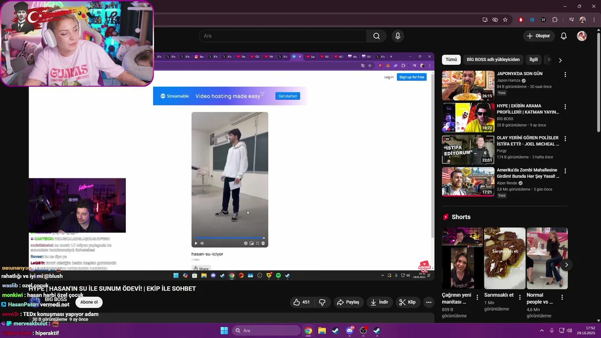Click the YouTube search magnifier button
The width and height of the screenshot is (601, 338).
point(377,36)
